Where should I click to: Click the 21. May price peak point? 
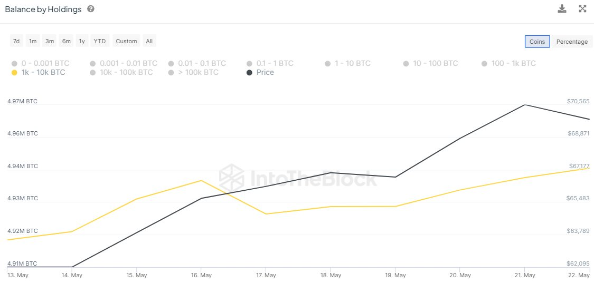(525, 105)
